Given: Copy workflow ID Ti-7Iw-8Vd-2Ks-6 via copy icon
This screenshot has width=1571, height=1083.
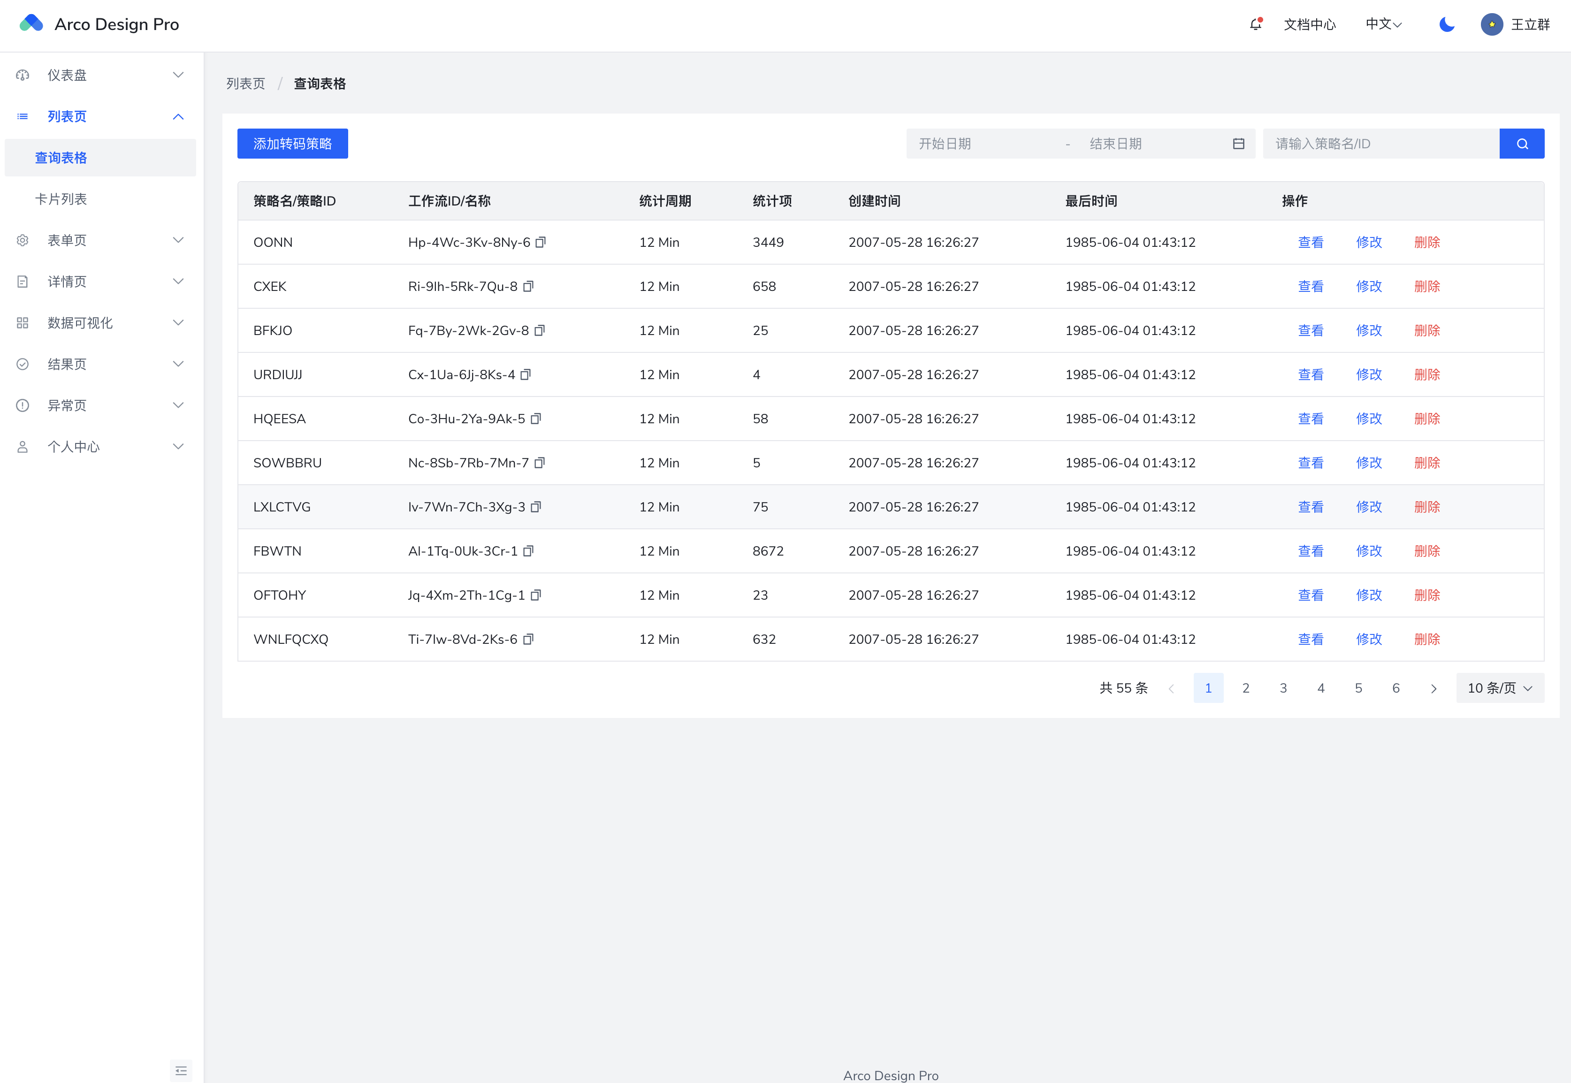Looking at the screenshot, I should coord(529,639).
